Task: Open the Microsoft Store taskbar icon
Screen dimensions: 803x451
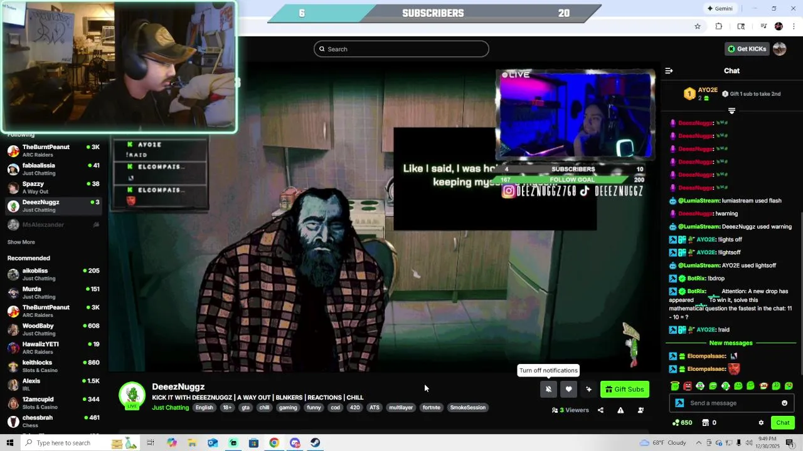Action: [x=253, y=443]
